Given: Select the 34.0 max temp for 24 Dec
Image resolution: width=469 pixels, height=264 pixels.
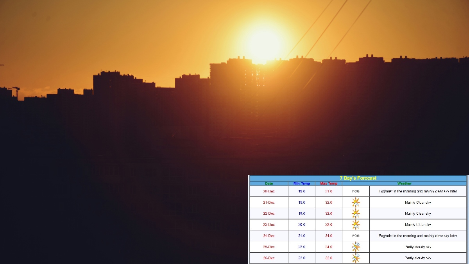Looking at the screenshot, I should [x=328, y=236].
